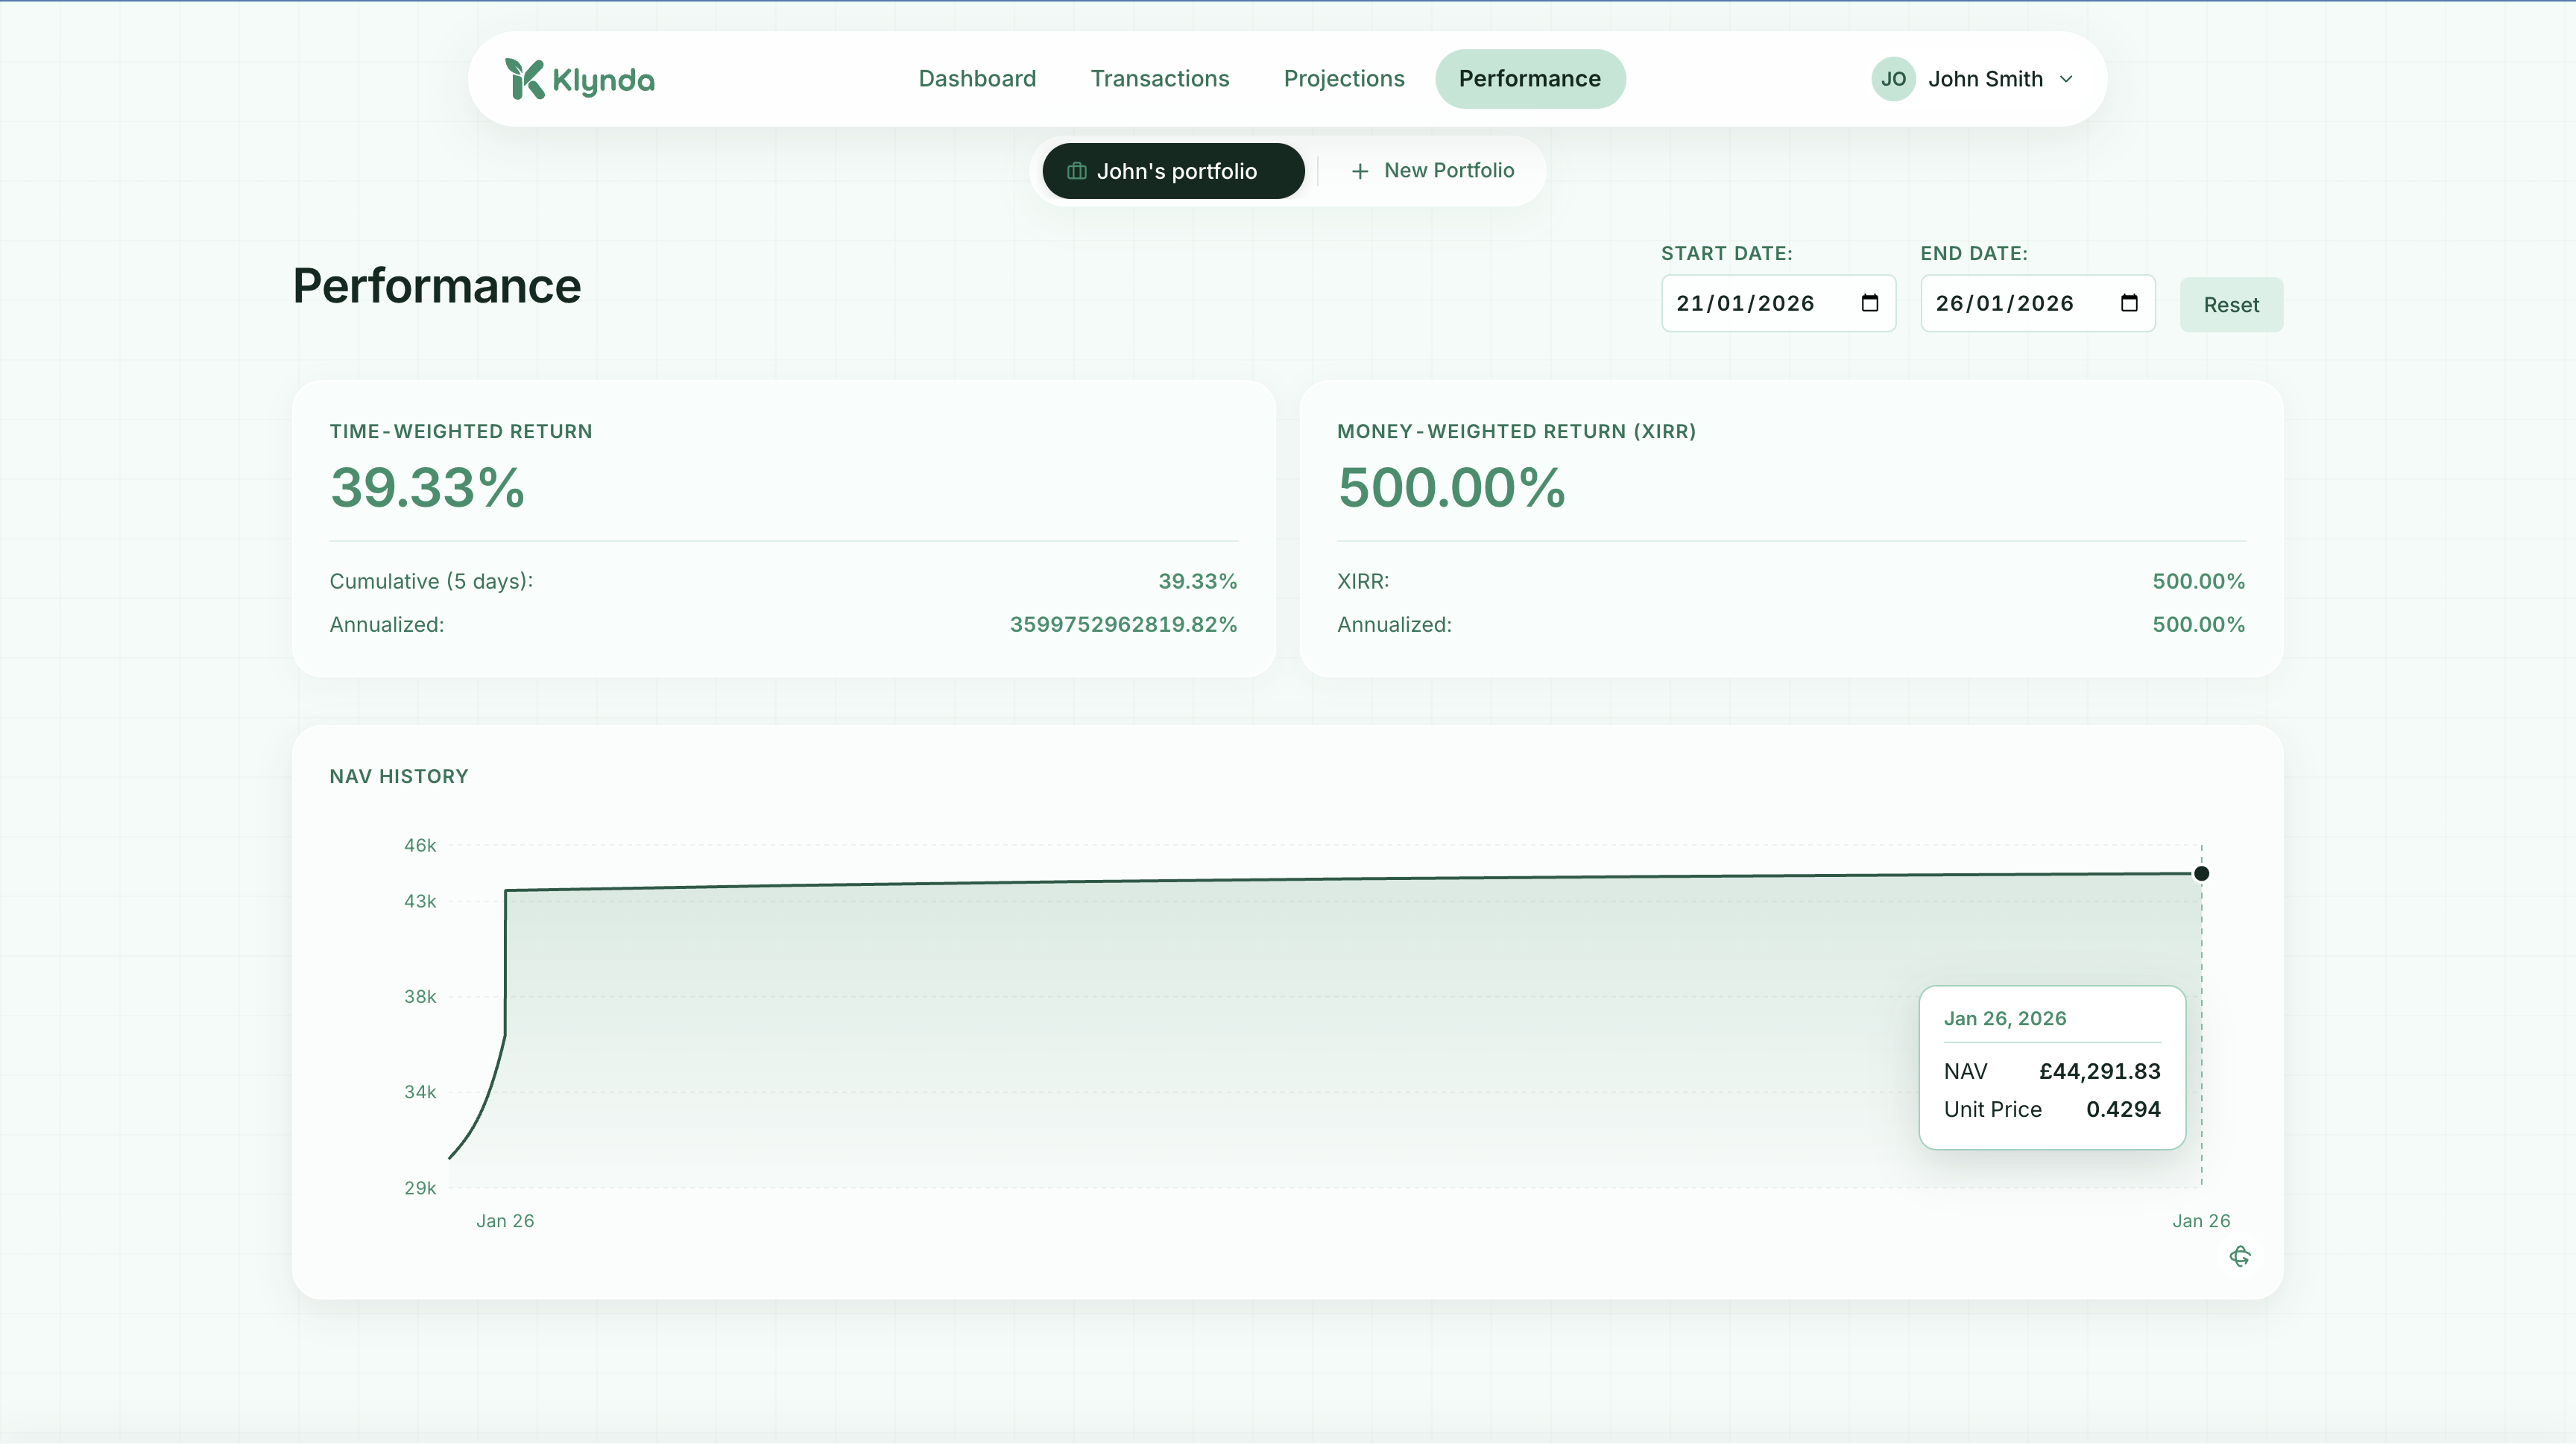This screenshot has height=1444, width=2576.
Task: Click the JO avatar circle
Action: tap(1892, 78)
